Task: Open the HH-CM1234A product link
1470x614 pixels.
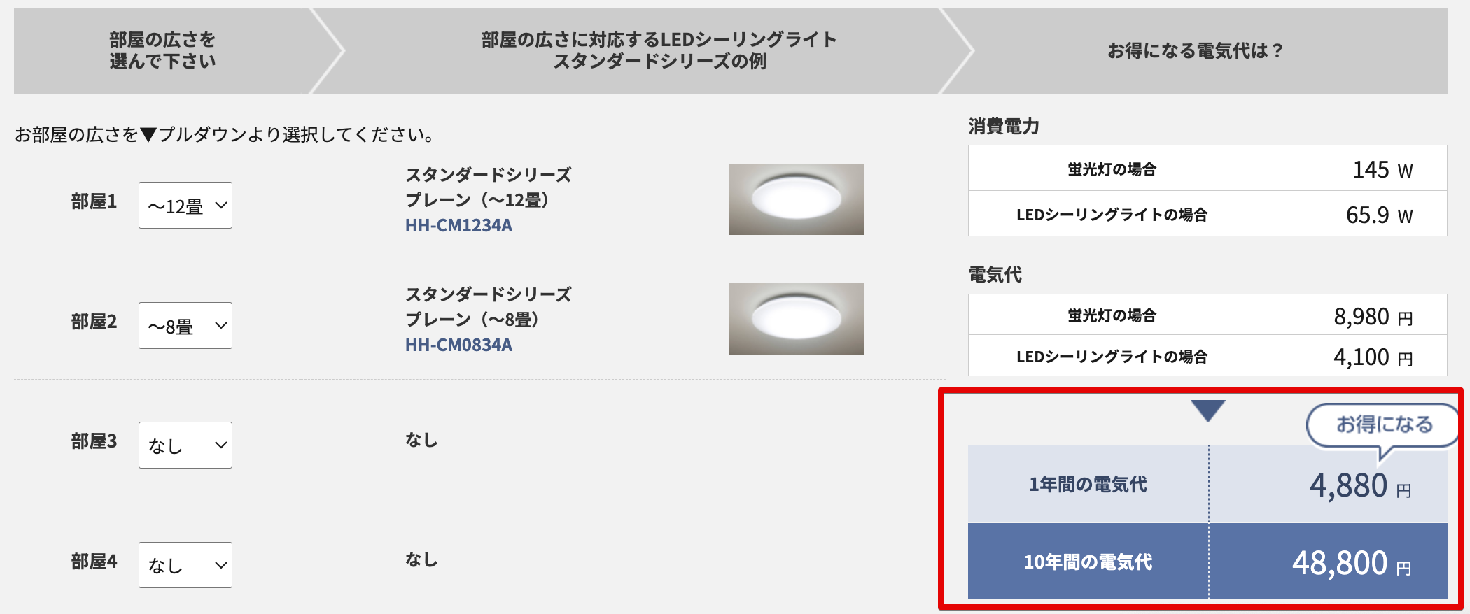Action: 458,225
